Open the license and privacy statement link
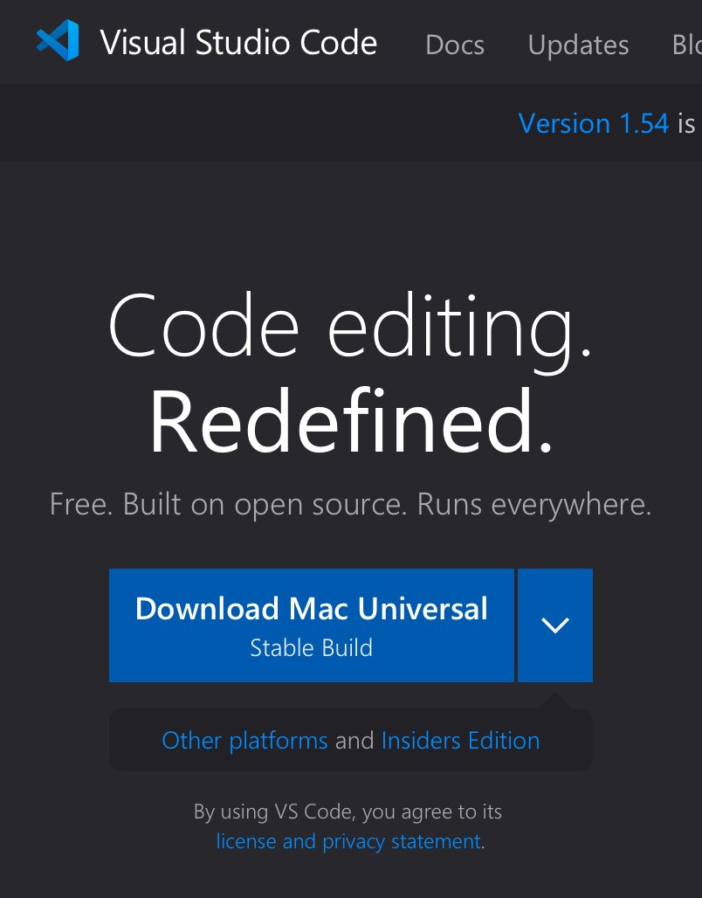 (x=348, y=841)
